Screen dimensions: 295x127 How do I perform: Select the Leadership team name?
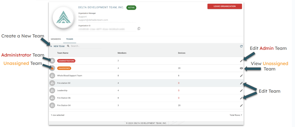click(62, 90)
